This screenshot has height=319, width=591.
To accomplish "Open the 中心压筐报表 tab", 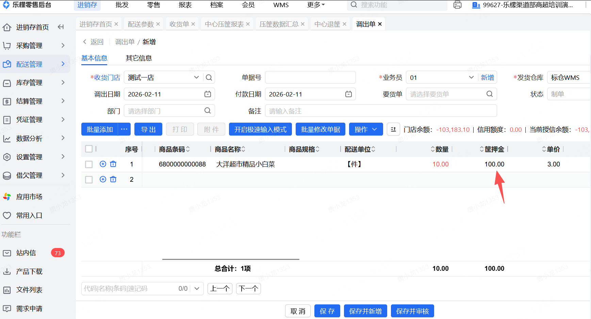I will coord(224,24).
